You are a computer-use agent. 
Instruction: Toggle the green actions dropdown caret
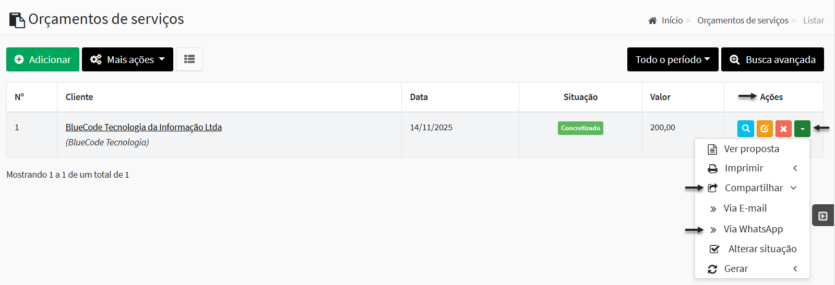pos(802,128)
